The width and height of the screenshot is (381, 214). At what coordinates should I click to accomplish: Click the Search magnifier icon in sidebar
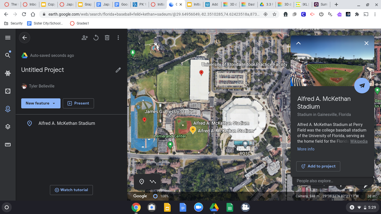pos(8,55)
